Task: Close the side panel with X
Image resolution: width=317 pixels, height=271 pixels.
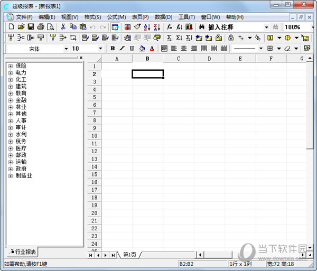Action: [x=81, y=58]
